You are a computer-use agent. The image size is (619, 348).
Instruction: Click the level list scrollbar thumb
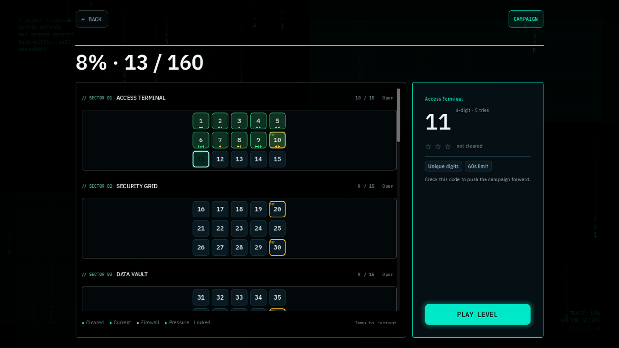(398, 115)
